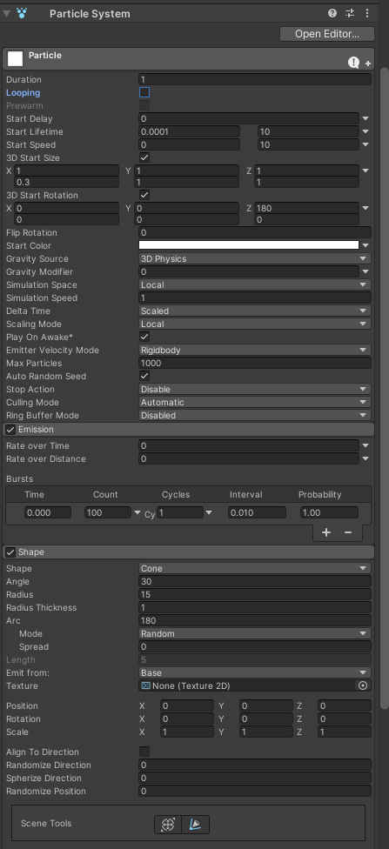Add a new burst with the plus button
The height and width of the screenshot is (849, 389).
[x=326, y=532]
